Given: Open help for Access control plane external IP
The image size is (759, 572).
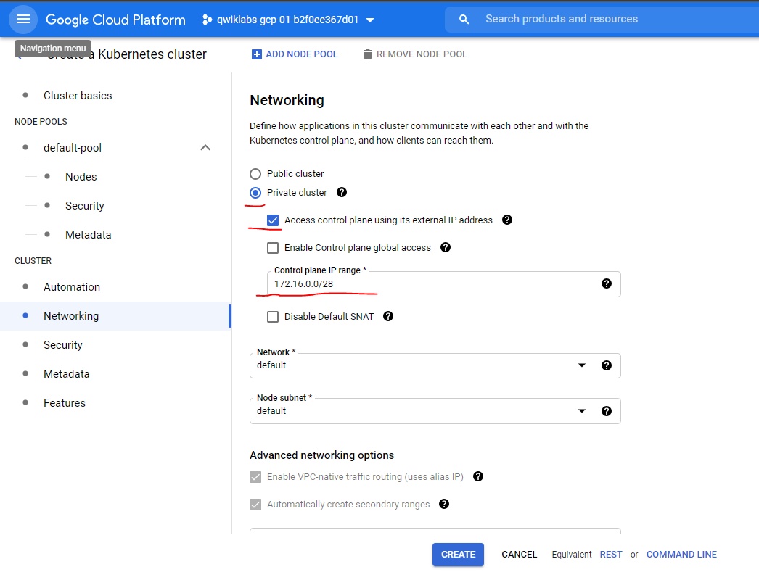Looking at the screenshot, I should [x=506, y=220].
